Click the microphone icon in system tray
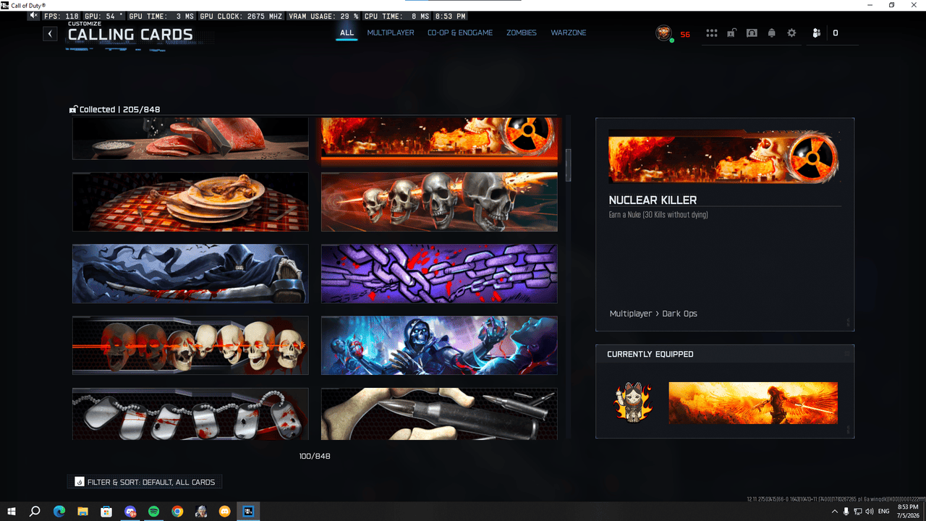 click(846, 512)
